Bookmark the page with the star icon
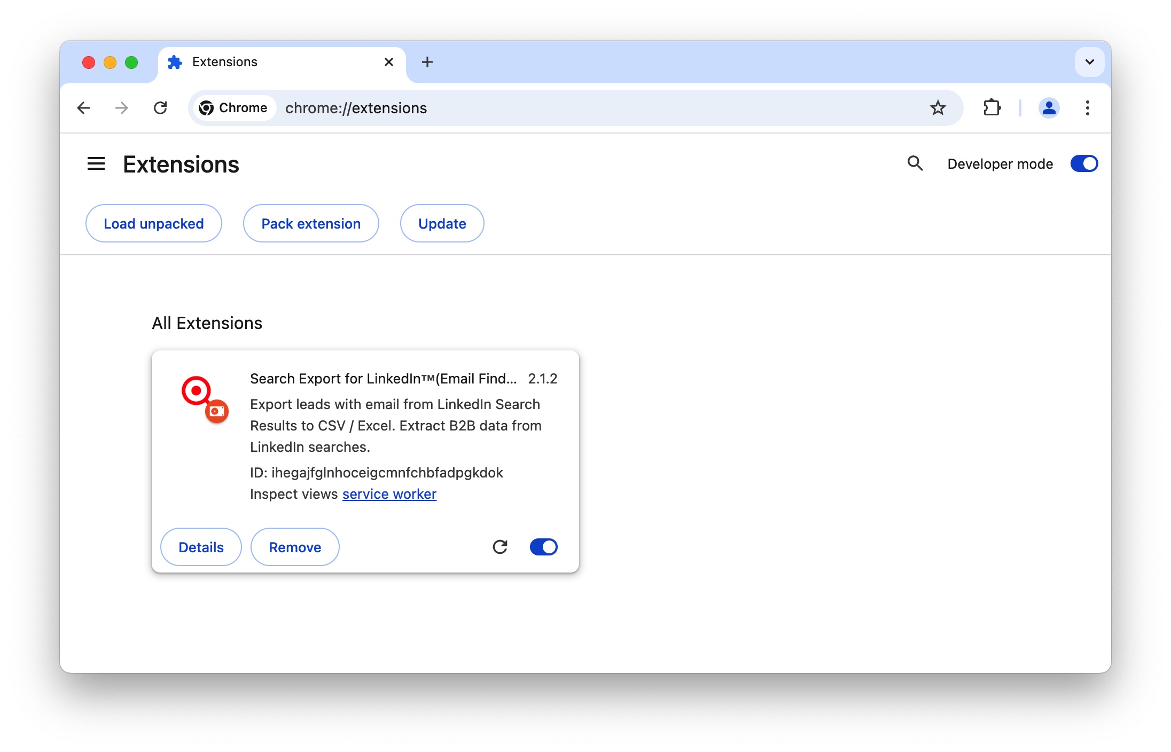The width and height of the screenshot is (1171, 752). pos(938,108)
